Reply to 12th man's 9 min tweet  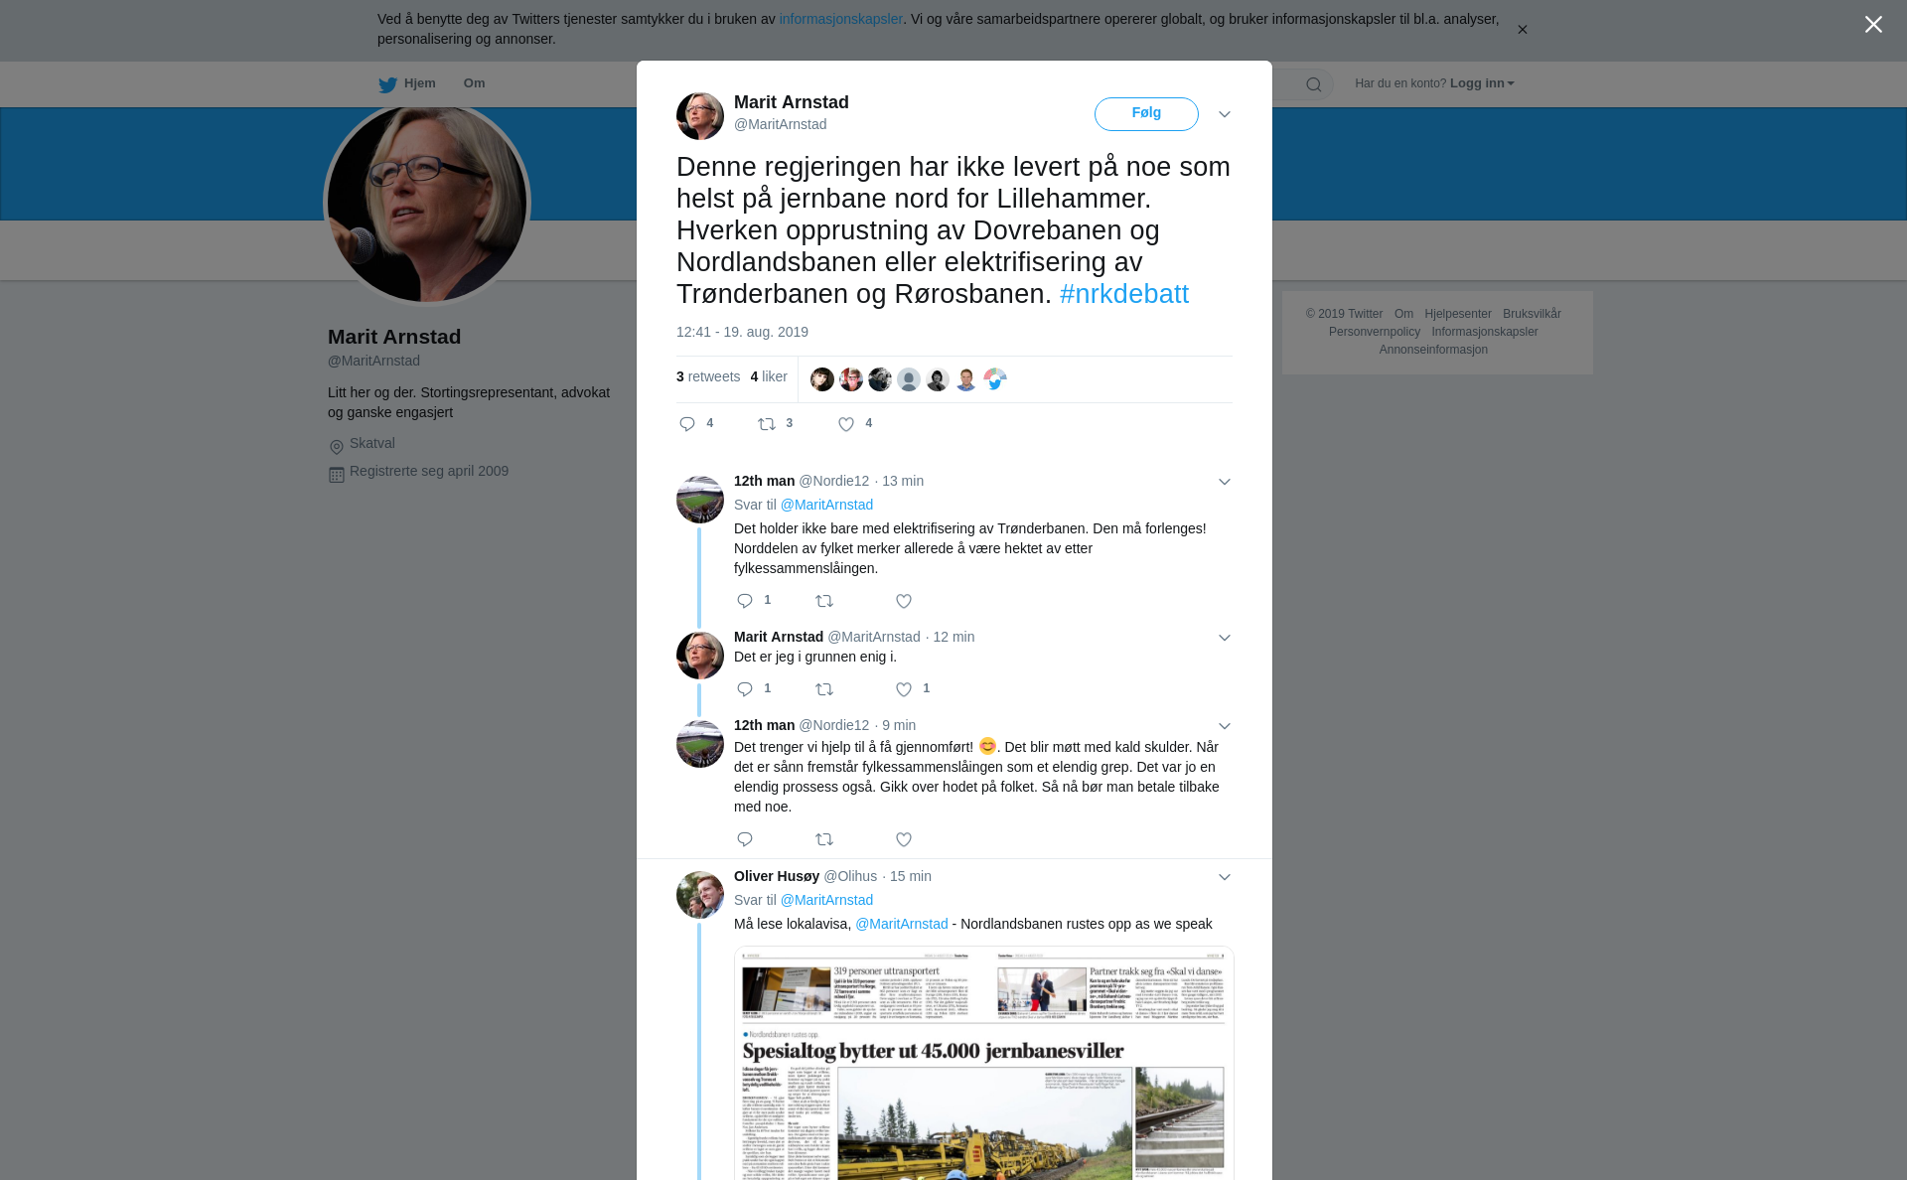click(x=745, y=839)
